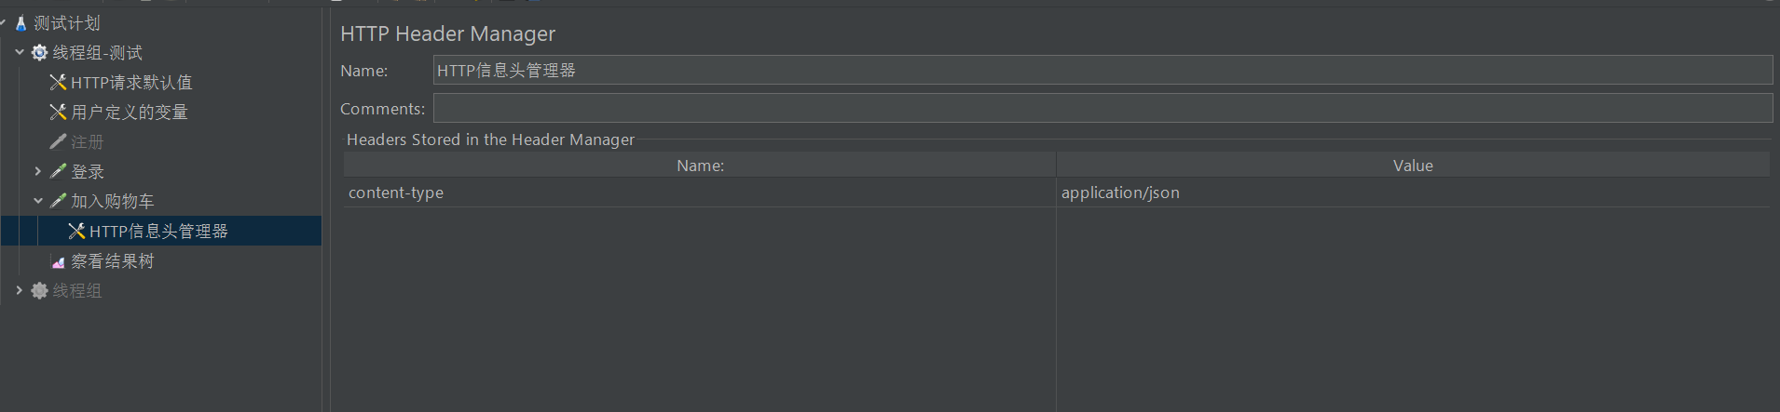Collapse the 线程组-测试 thread group

19,53
